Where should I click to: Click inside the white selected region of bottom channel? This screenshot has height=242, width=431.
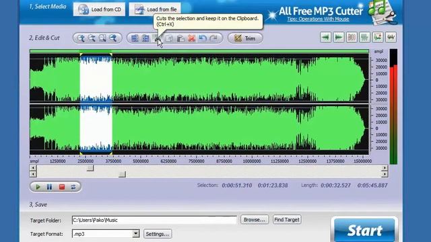pos(96,128)
